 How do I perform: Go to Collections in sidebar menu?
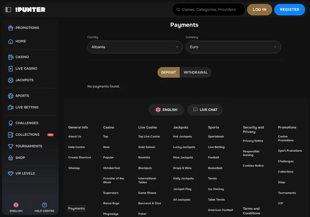(27, 135)
